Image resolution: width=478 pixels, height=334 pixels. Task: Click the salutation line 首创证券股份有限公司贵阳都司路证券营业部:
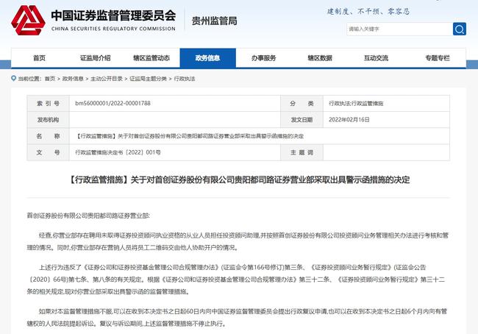[x=88, y=216]
